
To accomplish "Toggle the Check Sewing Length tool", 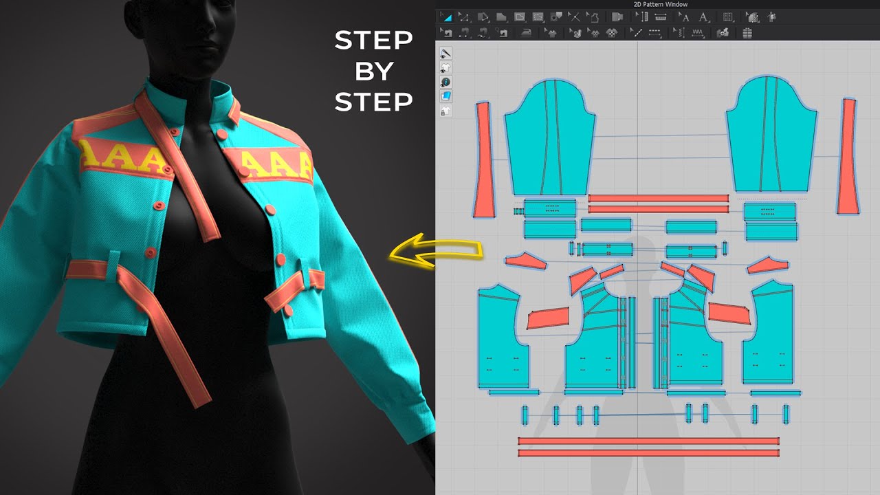I will click(x=502, y=32).
